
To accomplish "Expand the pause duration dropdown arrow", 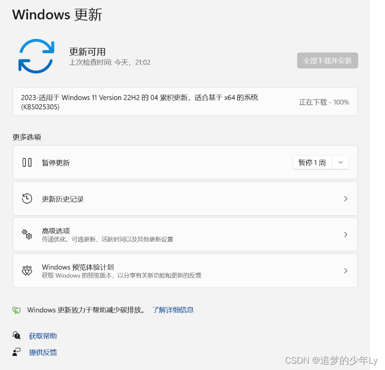I will pyautogui.click(x=340, y=162).
